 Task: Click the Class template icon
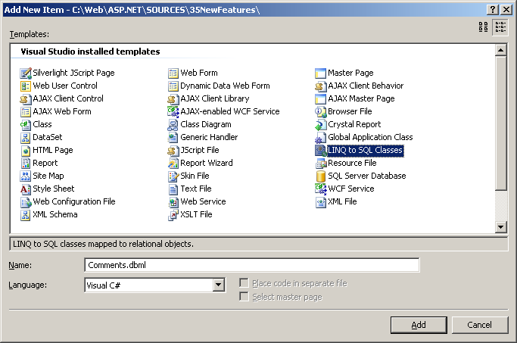pyautogui.click(x=26, y=124)
